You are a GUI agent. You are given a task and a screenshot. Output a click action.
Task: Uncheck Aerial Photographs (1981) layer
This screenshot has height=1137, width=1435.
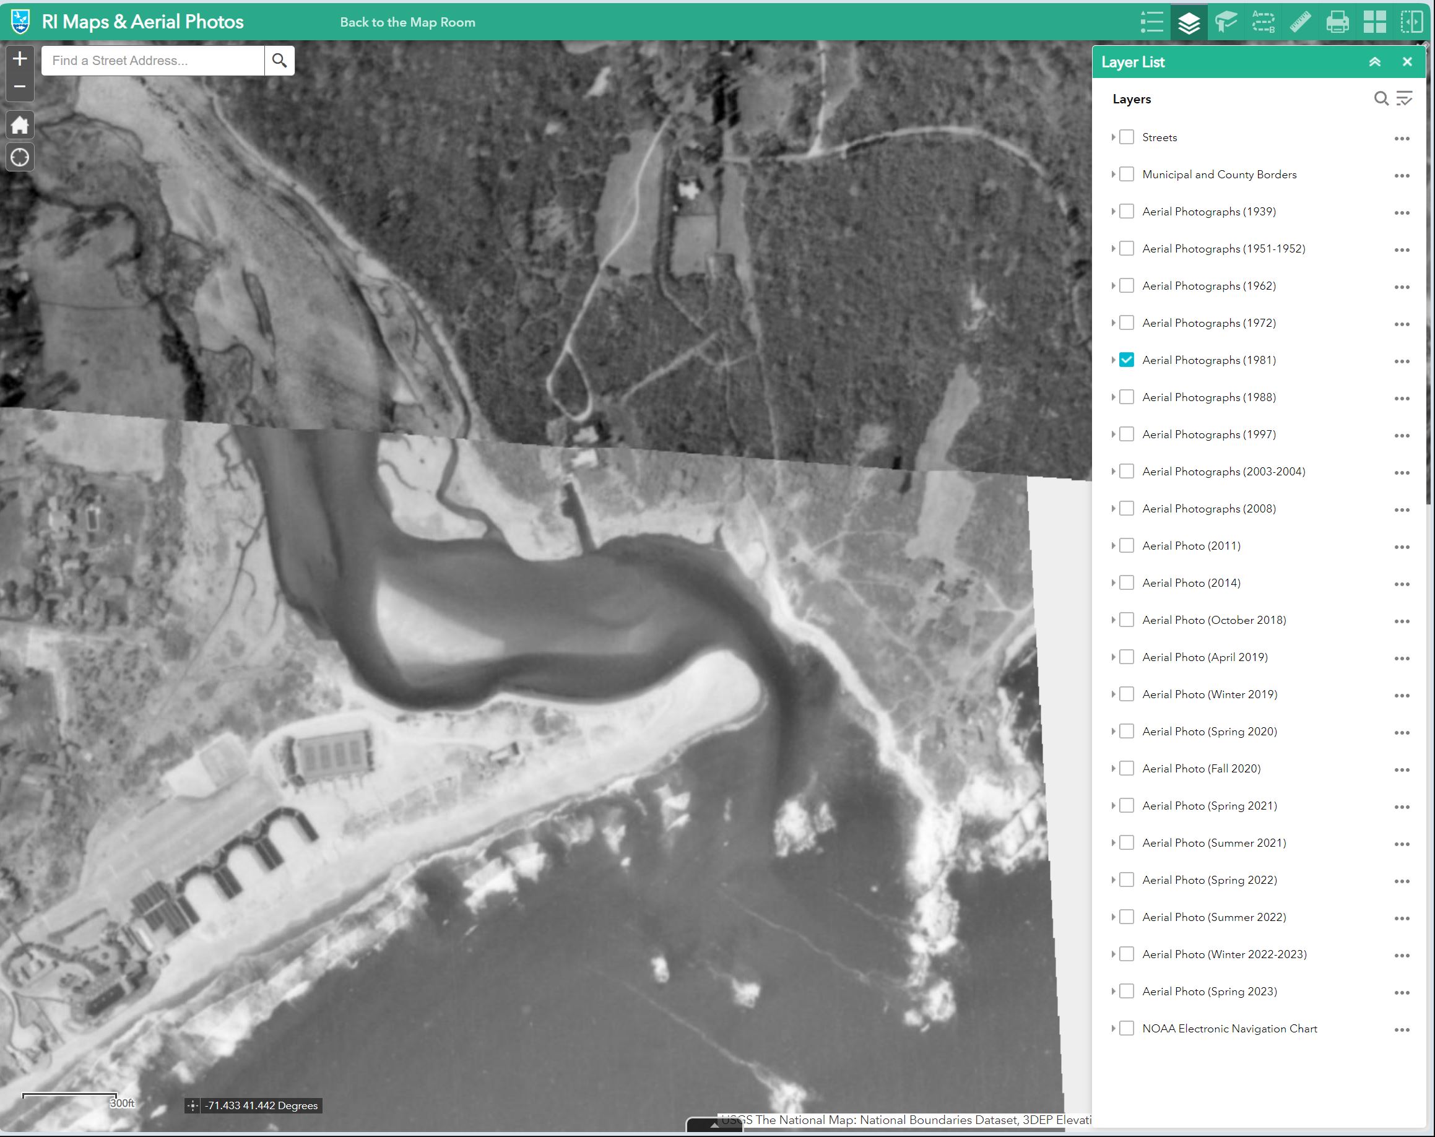click(x=1126, y=360)
